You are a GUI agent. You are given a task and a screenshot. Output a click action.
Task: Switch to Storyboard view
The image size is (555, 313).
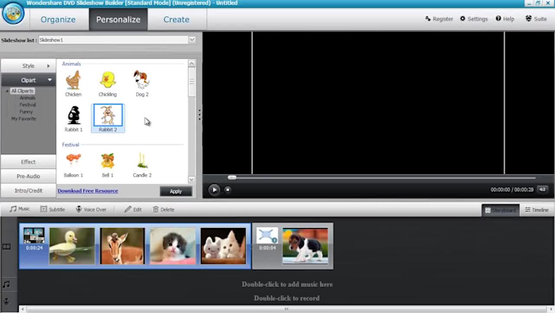click(x=500, y=210)
